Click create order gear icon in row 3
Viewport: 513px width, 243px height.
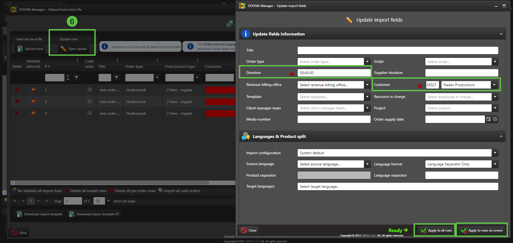(x=90, y=113)
